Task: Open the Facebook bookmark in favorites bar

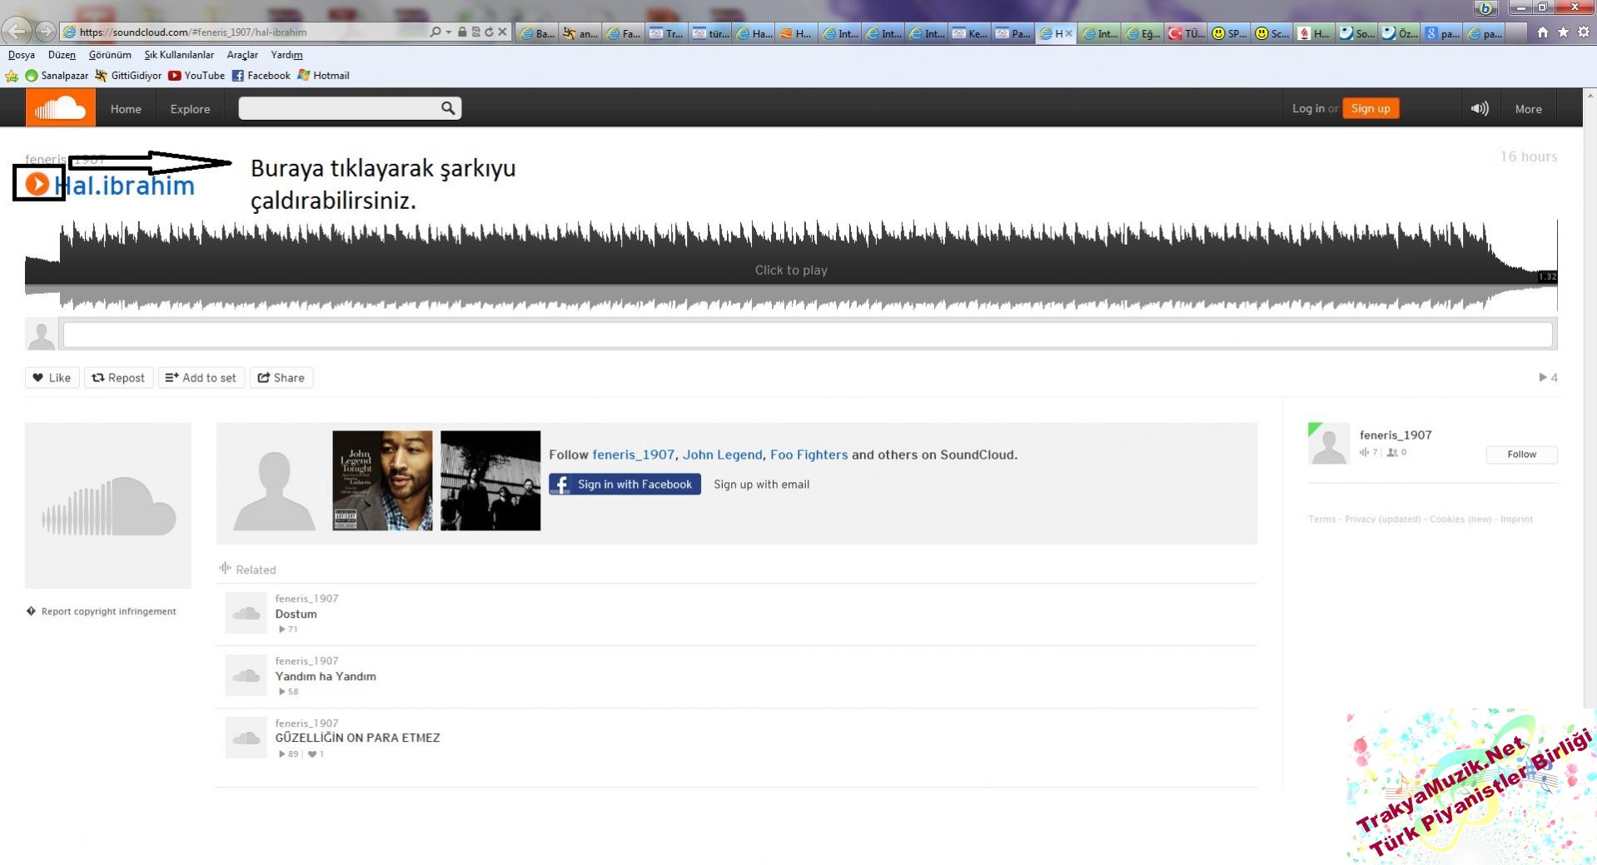Action: tap(261, 76)
